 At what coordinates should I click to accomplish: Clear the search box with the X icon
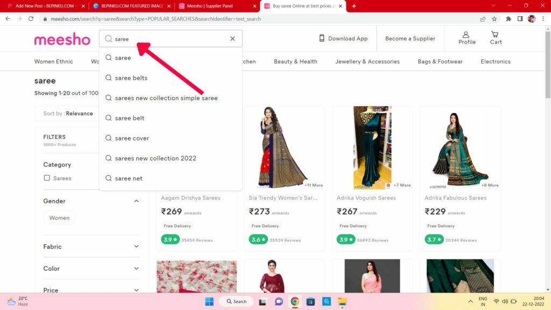pyautogui.click(x=232, y=39)
